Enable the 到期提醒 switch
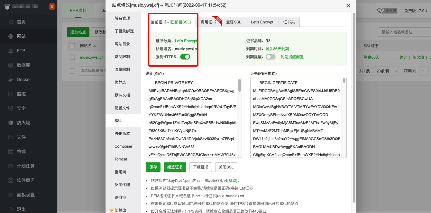The image size is (431, 213). (271, 57)
